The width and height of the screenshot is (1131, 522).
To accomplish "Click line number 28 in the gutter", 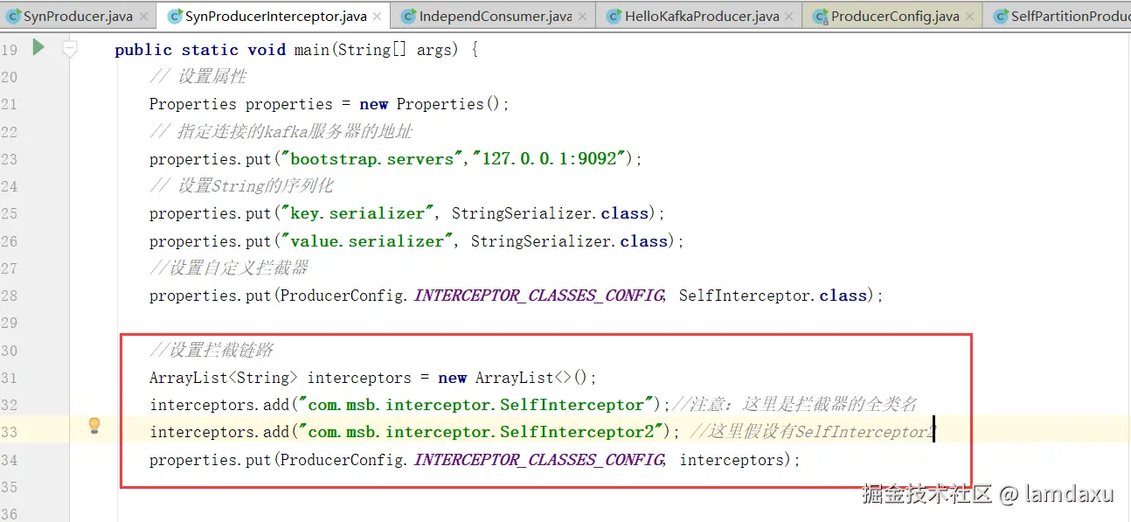I will [9, 296].
